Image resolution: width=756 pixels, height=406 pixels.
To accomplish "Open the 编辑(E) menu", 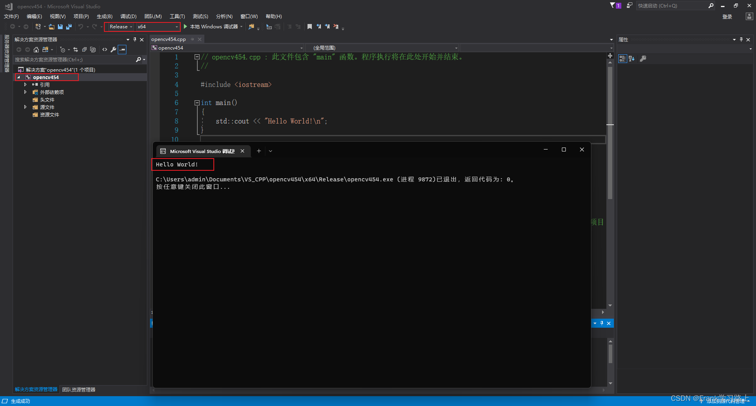I will coord(34,17).
